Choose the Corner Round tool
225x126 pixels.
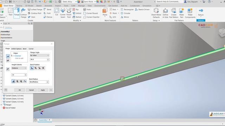click(91, 13)
